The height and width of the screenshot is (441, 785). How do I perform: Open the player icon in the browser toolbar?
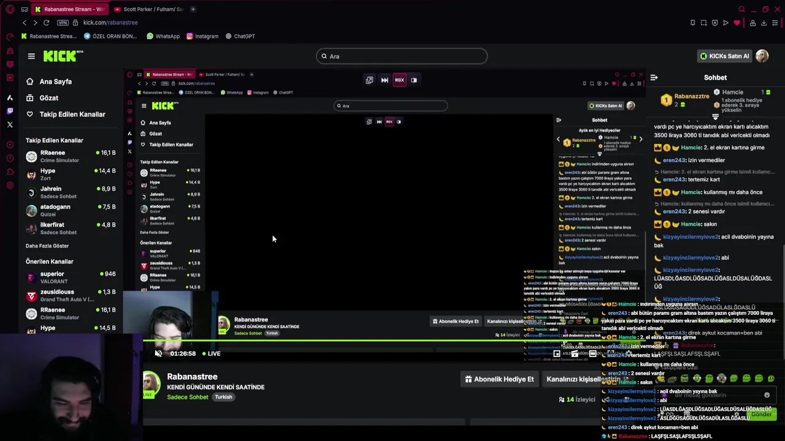click(x=726, y=23)
